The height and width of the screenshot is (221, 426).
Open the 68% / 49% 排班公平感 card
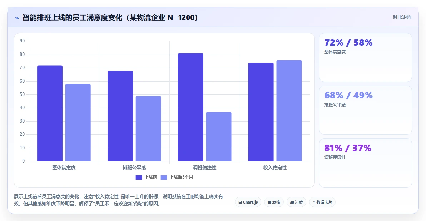click(365, 110)
